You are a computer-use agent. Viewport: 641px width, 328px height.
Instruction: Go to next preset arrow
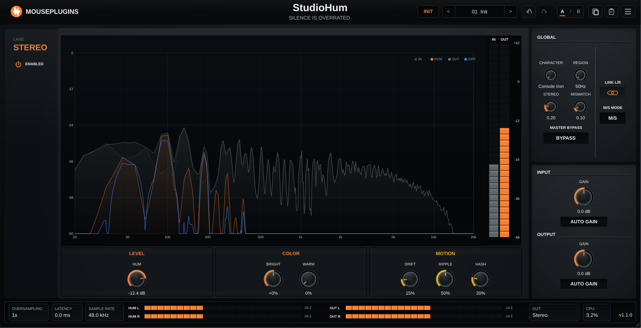point(511,12)
